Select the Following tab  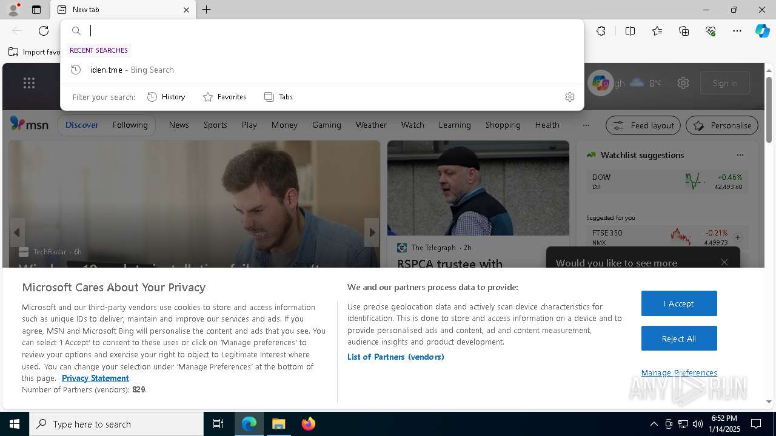(130, 125)
